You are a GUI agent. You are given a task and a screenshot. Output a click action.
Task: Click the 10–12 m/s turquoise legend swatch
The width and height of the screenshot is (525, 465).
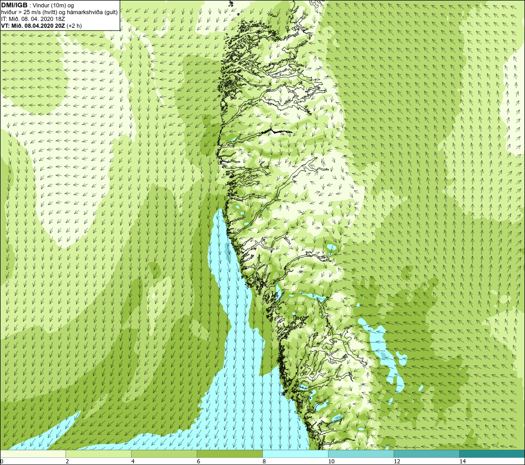(361, 453)
